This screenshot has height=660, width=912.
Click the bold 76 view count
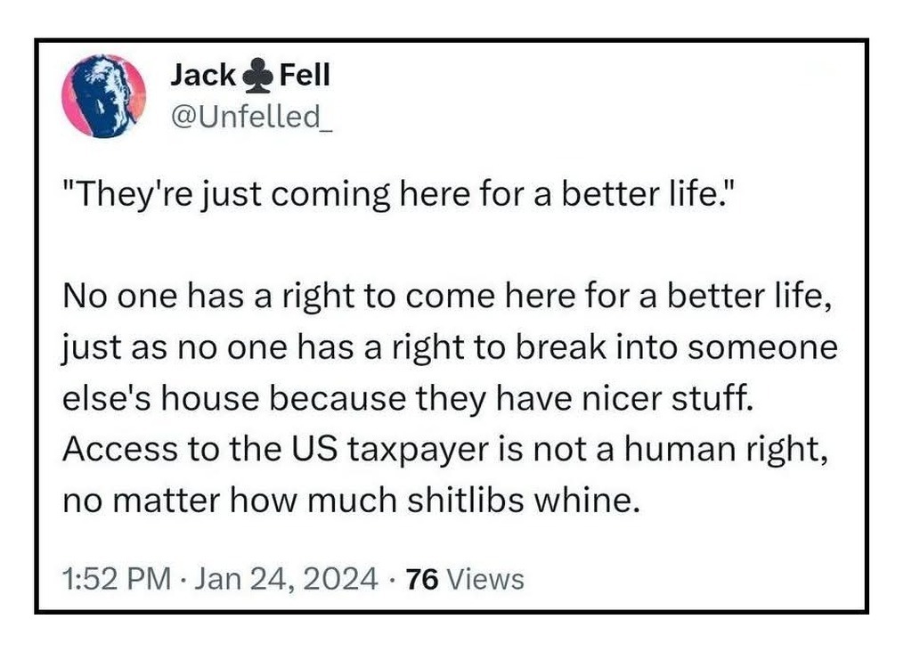(420, 580)
